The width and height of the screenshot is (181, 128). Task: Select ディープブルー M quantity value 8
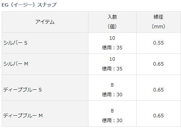coord(112,111)
